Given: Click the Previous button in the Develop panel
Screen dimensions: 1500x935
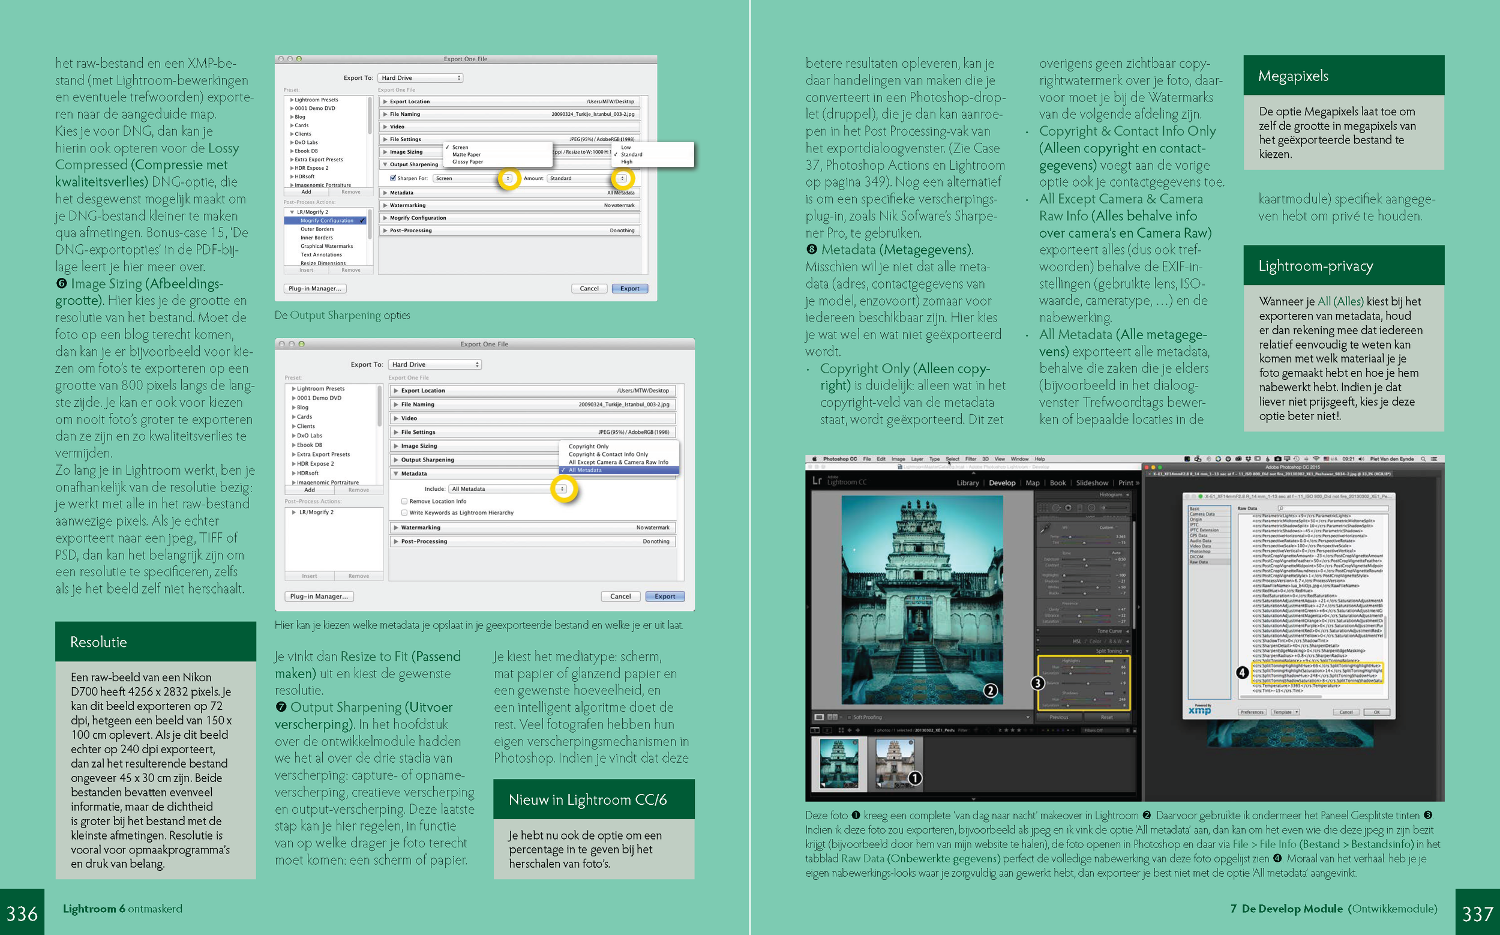Looking at the screenshot, I should point(1059,718).
